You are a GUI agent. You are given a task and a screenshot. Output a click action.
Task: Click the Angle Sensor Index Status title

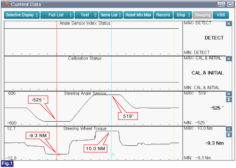(x=85, y=23)
